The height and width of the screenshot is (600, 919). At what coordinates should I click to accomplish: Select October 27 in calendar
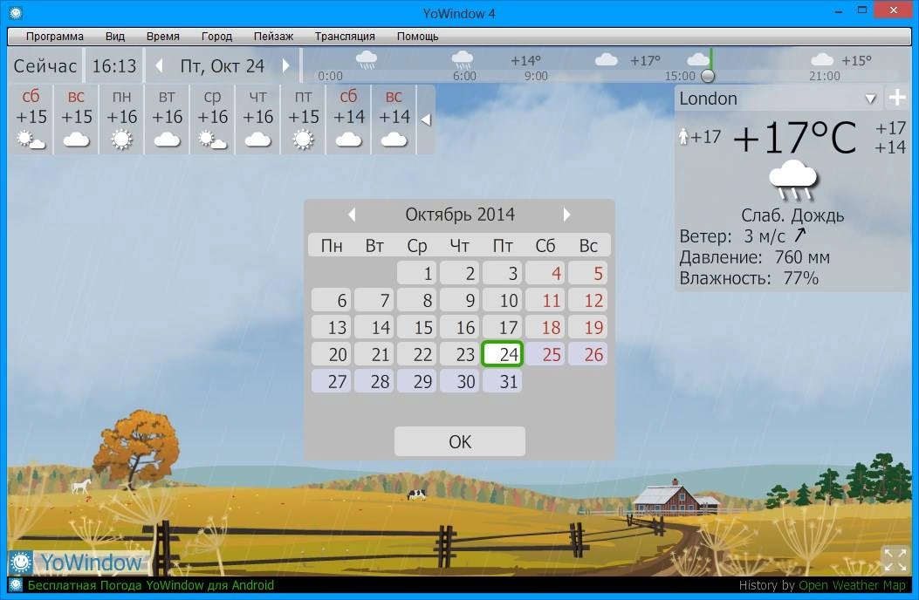click(x=331, y=381)
